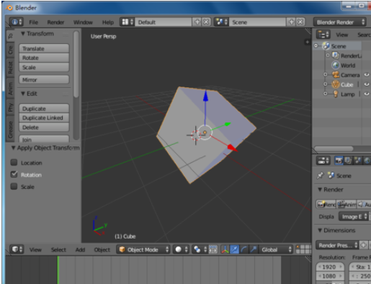Viewport: 371px width, 284px height.
Task: Click the Duplicate Linked button
Action: point(44,117)
